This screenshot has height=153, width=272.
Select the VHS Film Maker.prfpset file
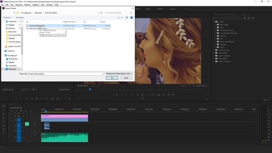tap(68, 29)
